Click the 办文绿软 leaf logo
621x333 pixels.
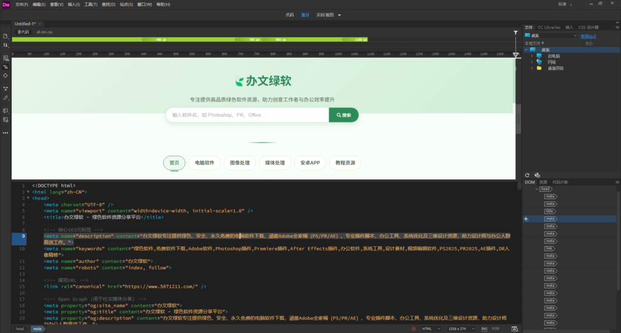(x=239, y=81)
